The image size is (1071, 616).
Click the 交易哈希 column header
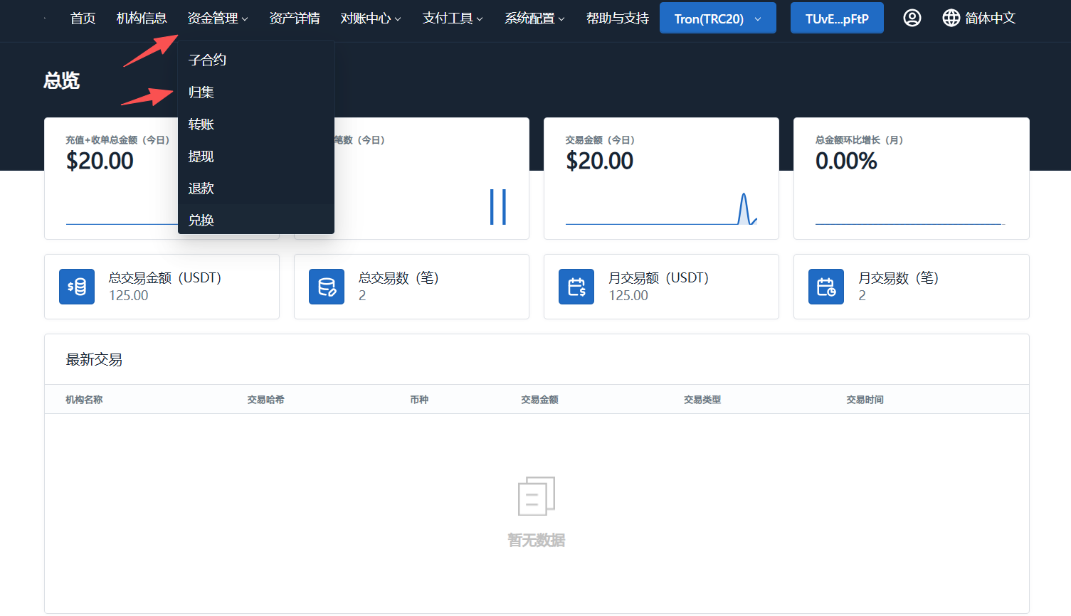click(x=265, y=400)
